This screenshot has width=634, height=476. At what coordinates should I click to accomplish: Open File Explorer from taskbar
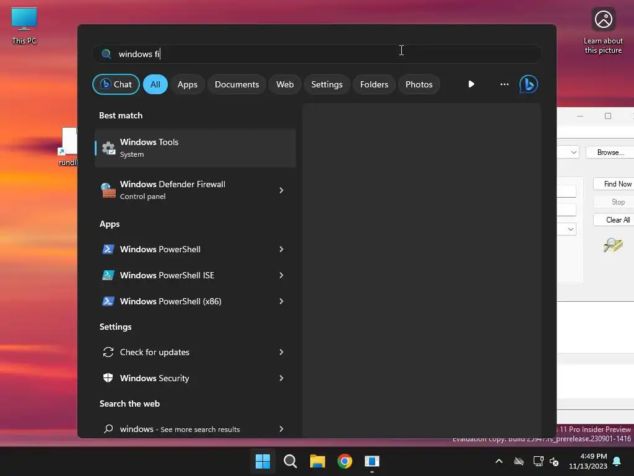(x=318, y=461)
